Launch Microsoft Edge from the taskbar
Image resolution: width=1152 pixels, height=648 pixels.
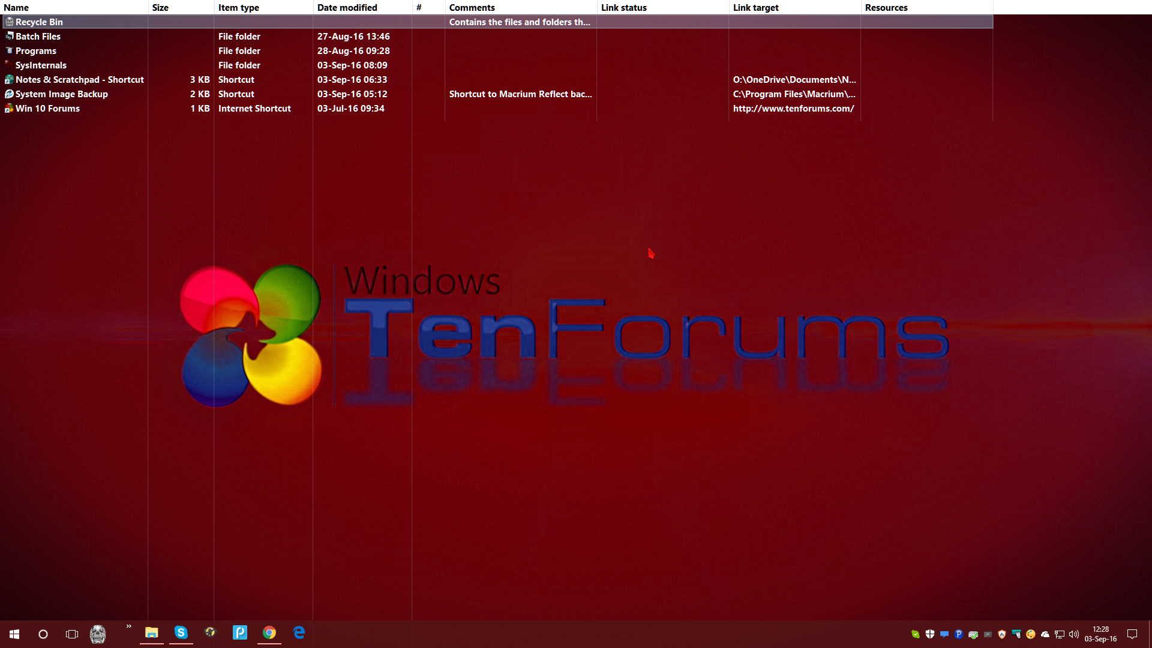[299, 633]
